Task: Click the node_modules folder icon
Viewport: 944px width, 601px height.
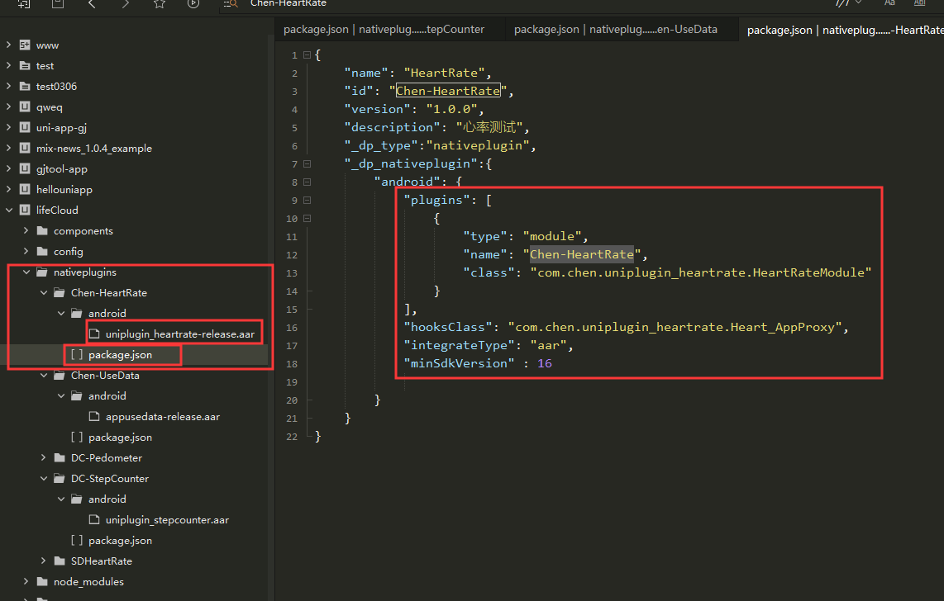Action: 42,582
